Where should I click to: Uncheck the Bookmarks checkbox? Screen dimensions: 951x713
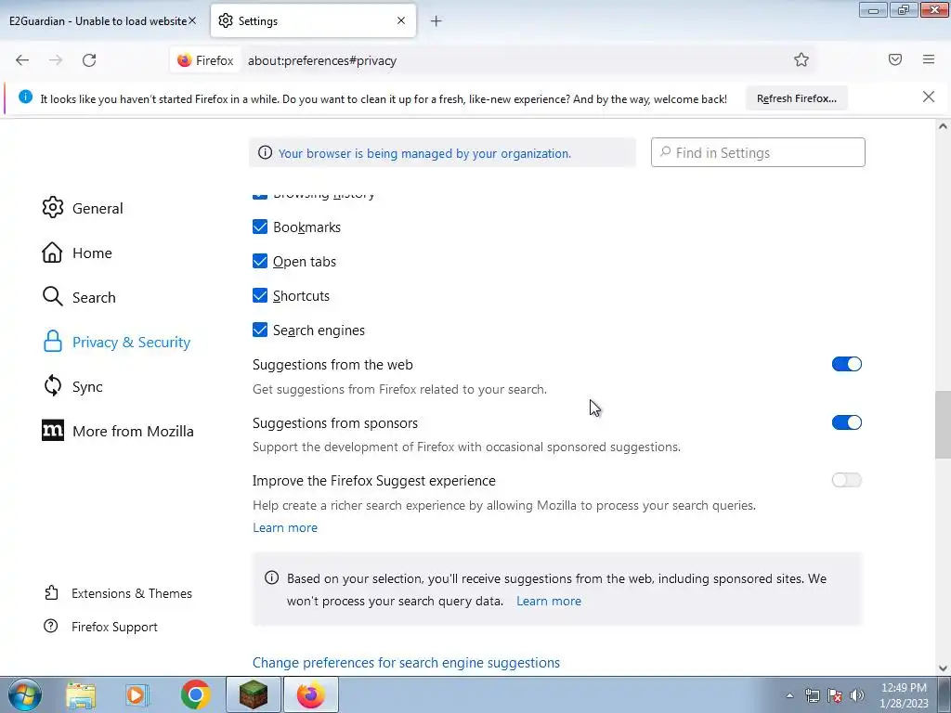tap(260, 227)
